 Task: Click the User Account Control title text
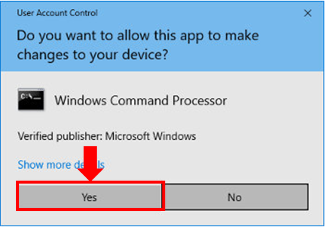click(x=57, y=13)
